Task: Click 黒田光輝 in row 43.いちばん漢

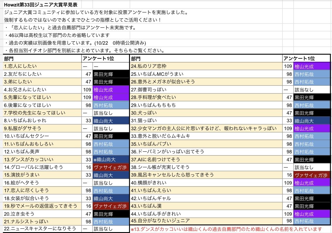Action: click(312, 206)
